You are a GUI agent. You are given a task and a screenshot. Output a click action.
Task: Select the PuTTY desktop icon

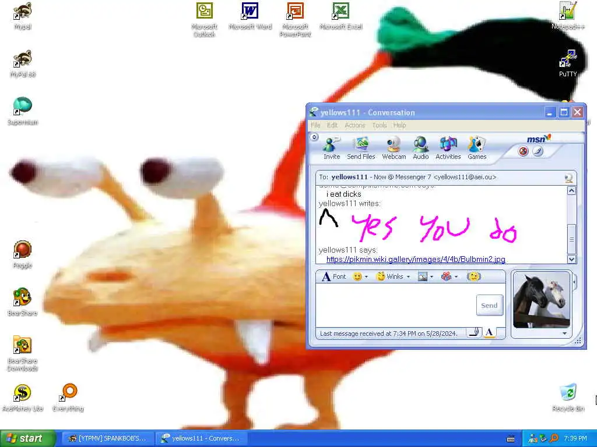coord(568,64)
